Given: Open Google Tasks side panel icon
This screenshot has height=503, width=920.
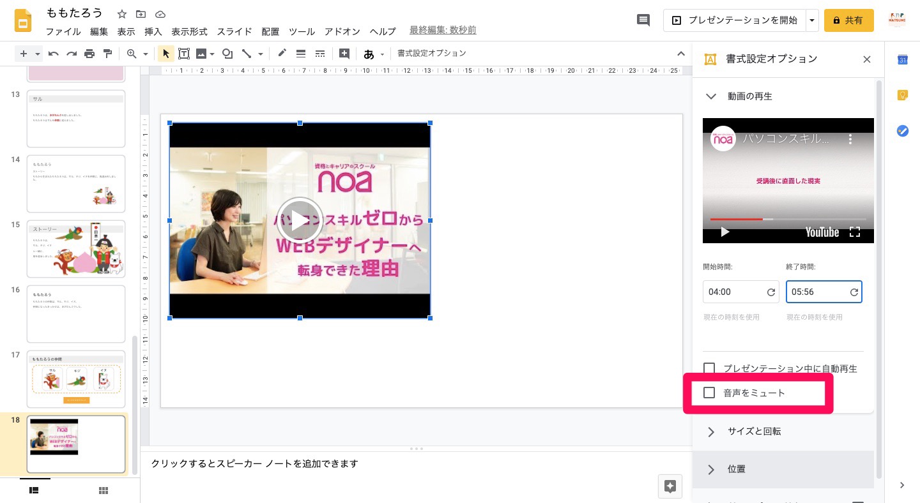Looking at the screenshot, I should pyautogui.click(x=903, y=131).
